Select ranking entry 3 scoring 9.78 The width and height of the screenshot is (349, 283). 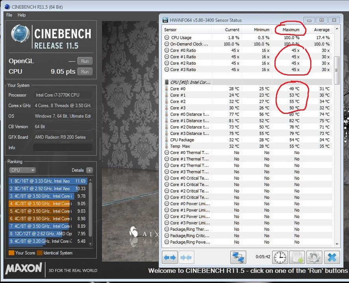point(48,196)
